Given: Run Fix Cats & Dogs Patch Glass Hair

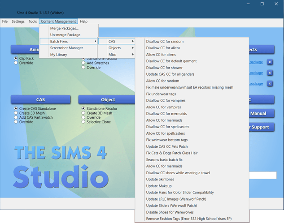Looking at the screenshot, I should point(192,153).
